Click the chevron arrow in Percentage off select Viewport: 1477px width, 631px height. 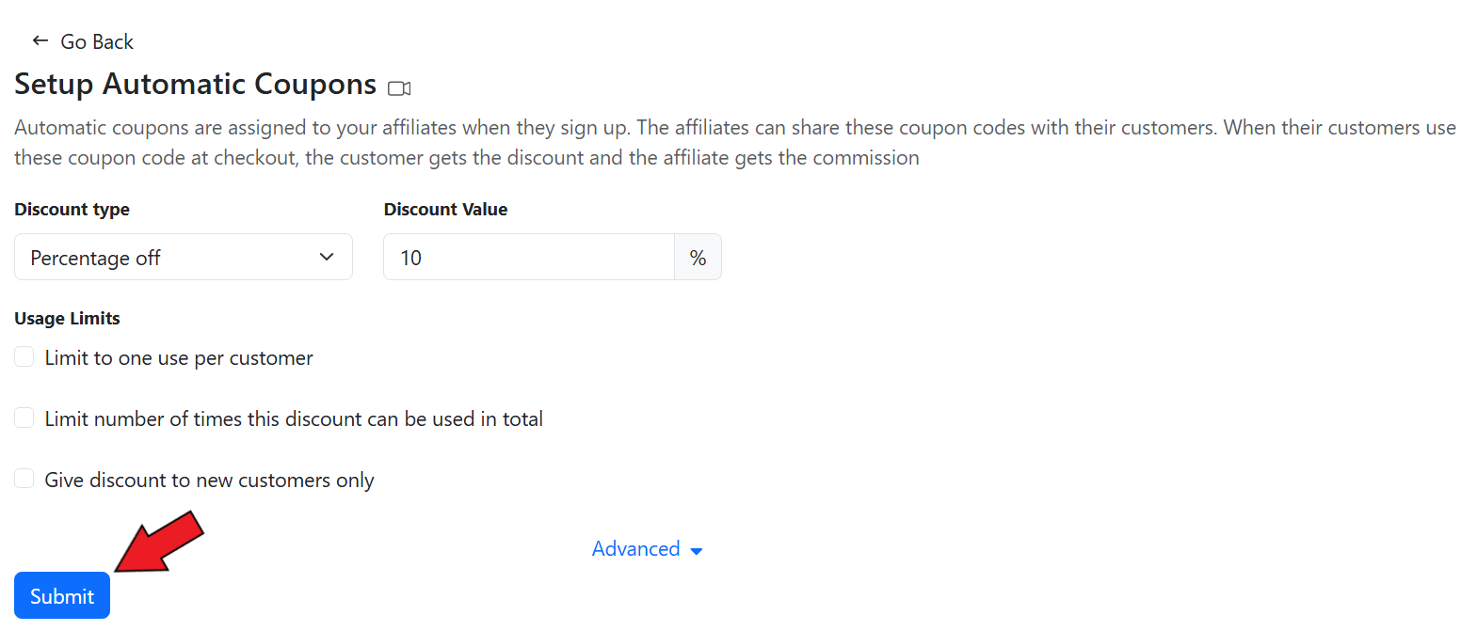pyautogui.click(x=327, y=257)
